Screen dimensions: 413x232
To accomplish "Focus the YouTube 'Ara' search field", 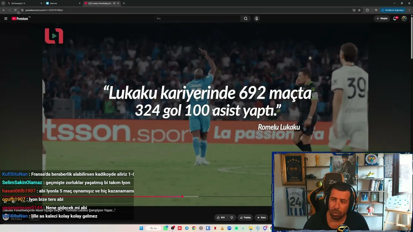I will point(197,19).
